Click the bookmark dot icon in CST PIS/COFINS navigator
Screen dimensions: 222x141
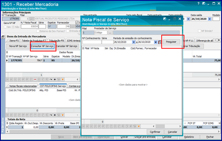tap(55, 115)
